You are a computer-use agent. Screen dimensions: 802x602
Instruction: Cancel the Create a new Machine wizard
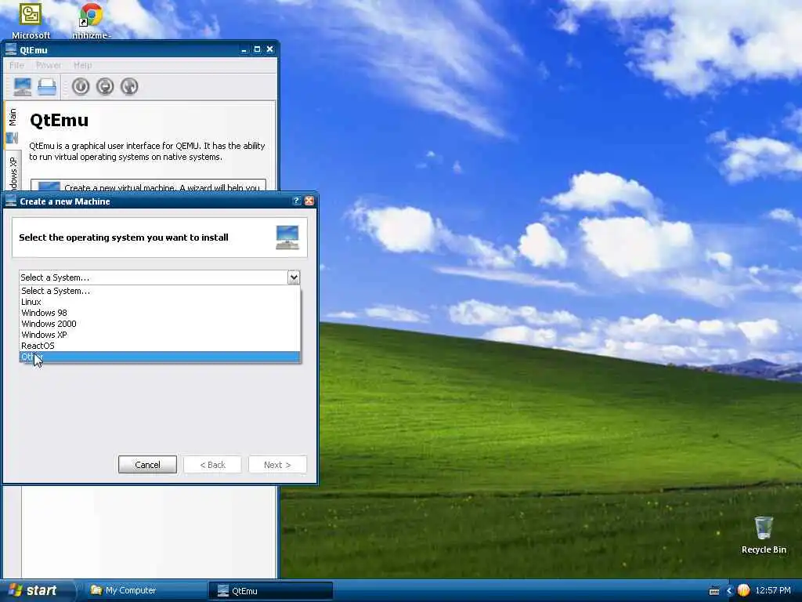(147, 465)
